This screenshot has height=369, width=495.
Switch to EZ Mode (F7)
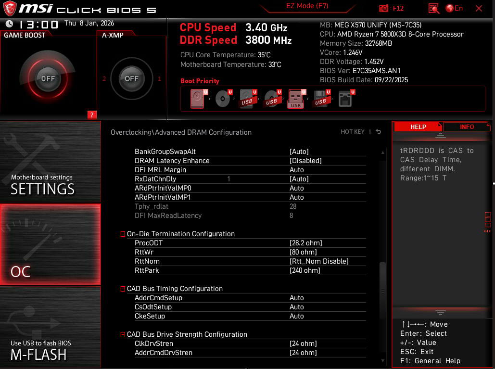tap(307, 6)
